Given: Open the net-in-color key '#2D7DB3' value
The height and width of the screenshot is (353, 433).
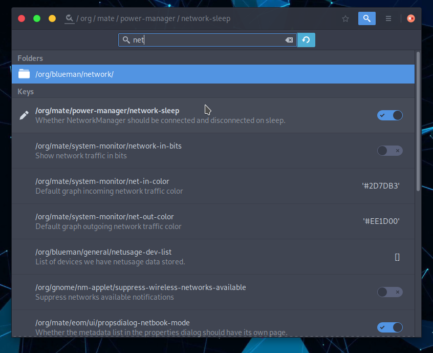Looking at the screenshot, I should point(380,186).
